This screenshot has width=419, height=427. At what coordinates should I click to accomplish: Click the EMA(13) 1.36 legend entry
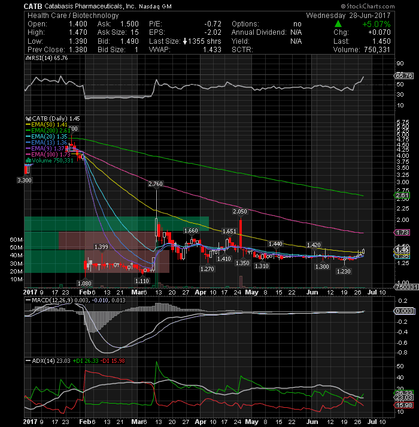(46, 142)
